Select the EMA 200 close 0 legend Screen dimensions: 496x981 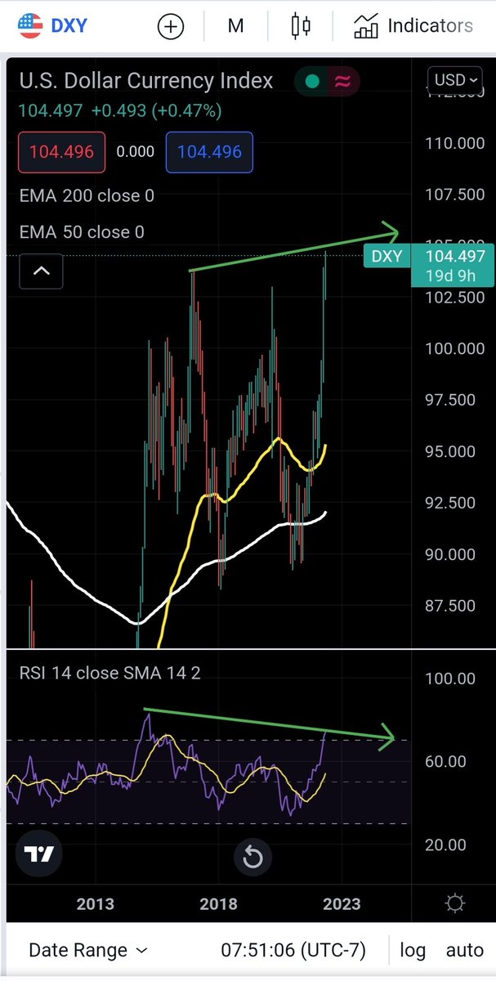[87, 195]
